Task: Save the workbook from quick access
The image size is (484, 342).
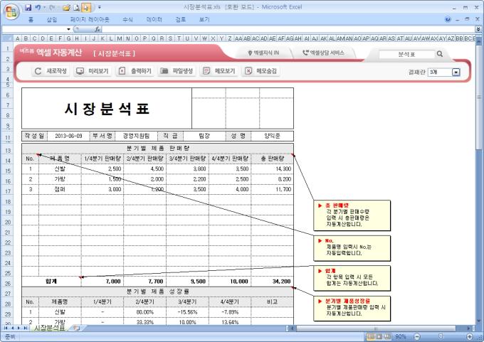Action: pyautogui.click(x=28, y=7)
